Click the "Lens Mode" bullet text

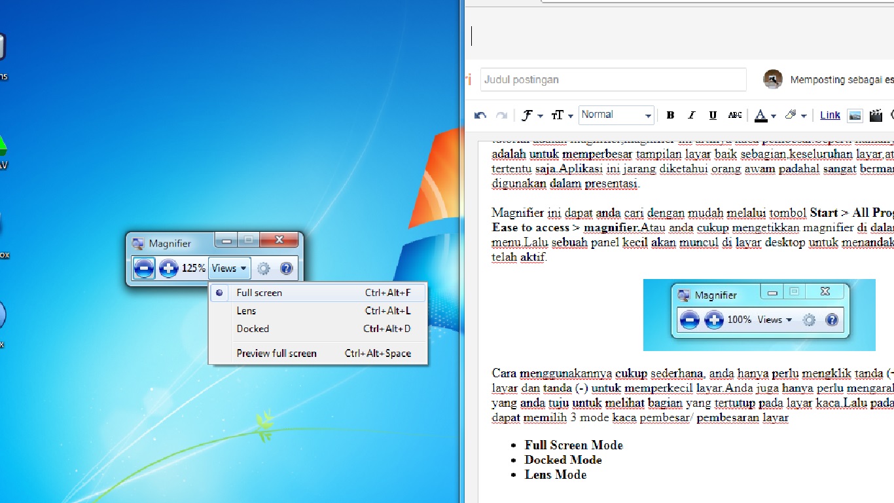coord(556,475)
